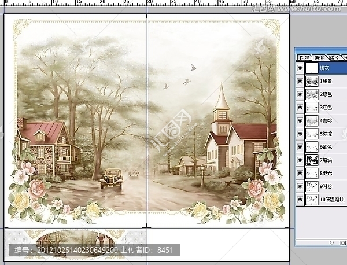This screenshot has width=347, height=265.
Task: Click the 3红色 channel thumbnail
Action: (312, 108)
